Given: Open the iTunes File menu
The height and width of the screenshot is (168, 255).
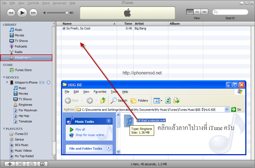Looking at the screenshot, I should pyautogui.click(x=4, y=3).
